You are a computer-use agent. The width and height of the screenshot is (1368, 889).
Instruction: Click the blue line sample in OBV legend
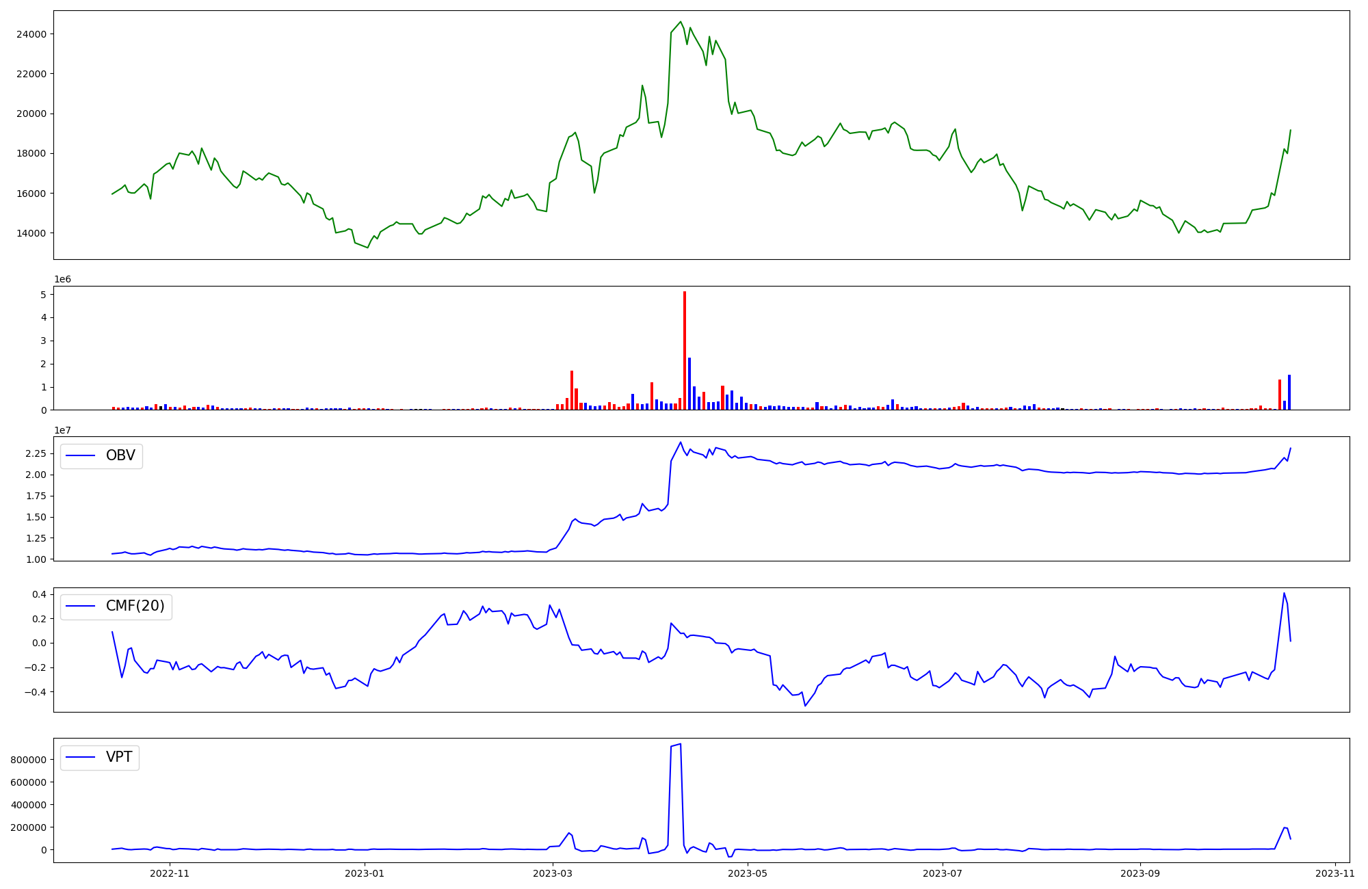point(80,455)
